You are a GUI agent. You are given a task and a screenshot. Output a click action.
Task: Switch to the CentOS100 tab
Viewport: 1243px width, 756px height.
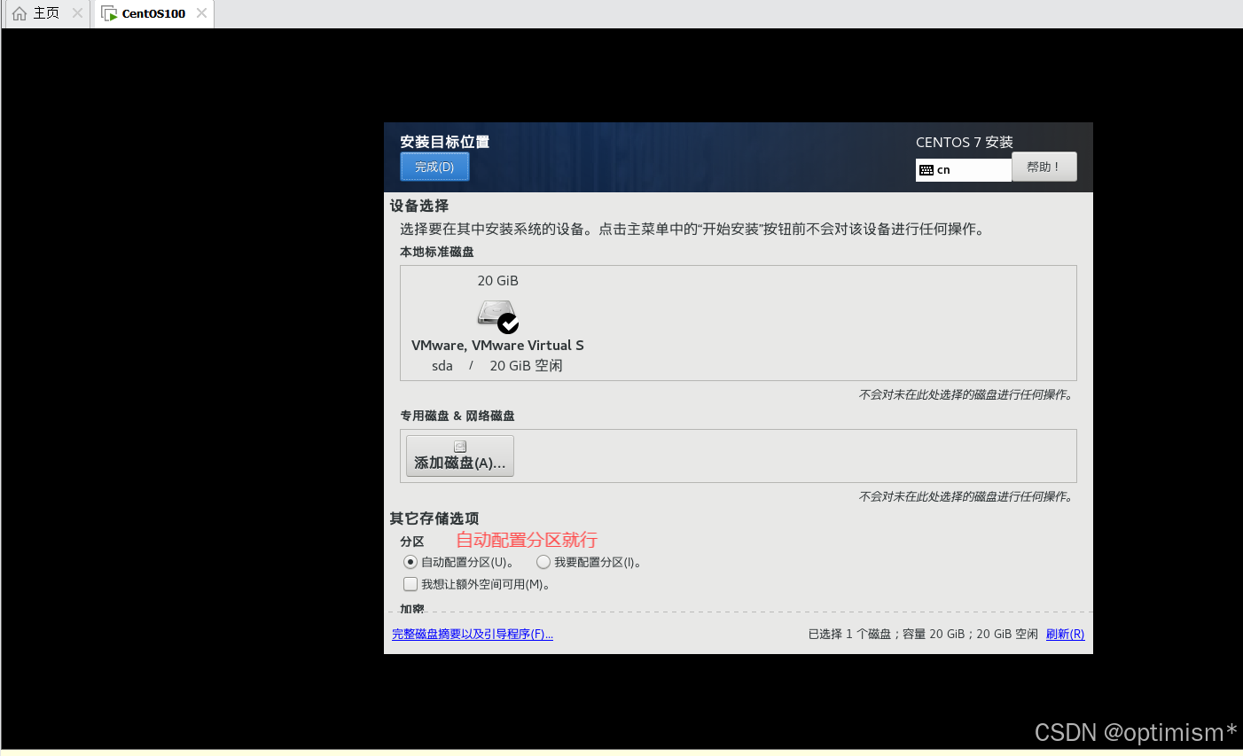(153, 13)
